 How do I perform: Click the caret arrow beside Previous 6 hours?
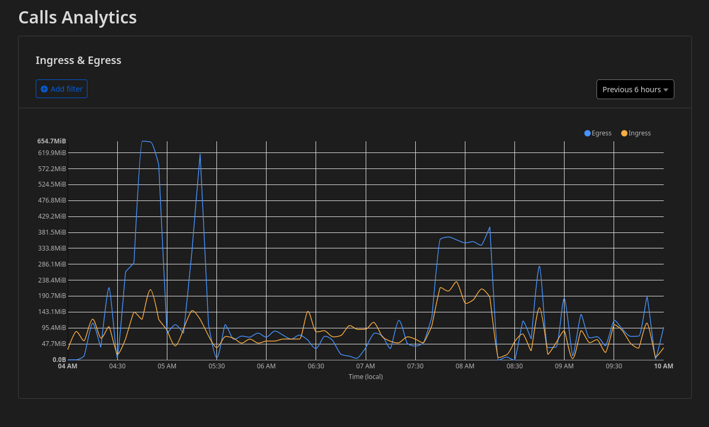click(x=666, y=90)
